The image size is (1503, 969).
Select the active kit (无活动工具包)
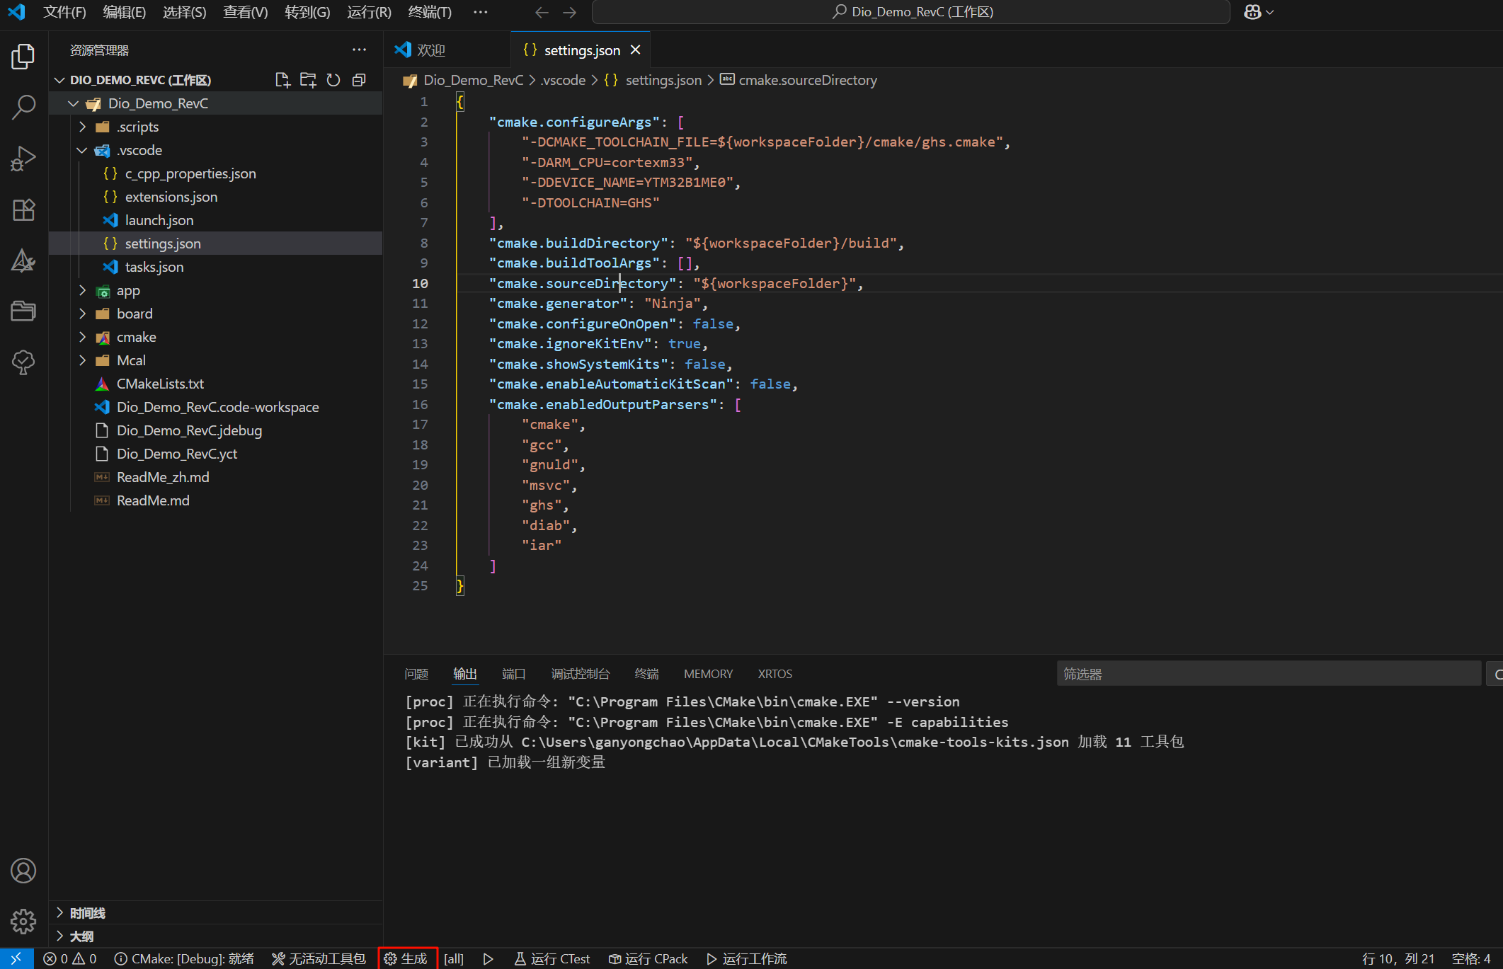(319, 958)
